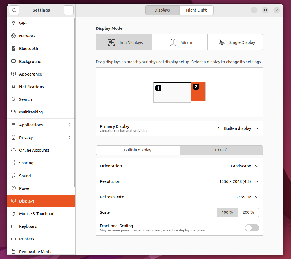Viewport: 291px width, 259px height.
Task: Click the Displays icon in highlighted row
Action: [x=13, y=201]
